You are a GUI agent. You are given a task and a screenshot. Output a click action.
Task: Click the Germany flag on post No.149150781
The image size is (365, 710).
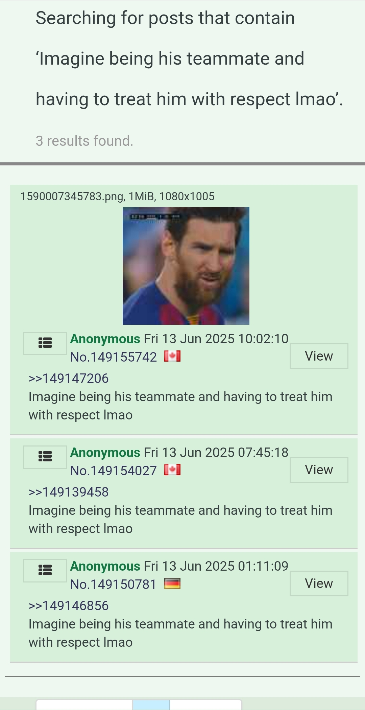172,583
